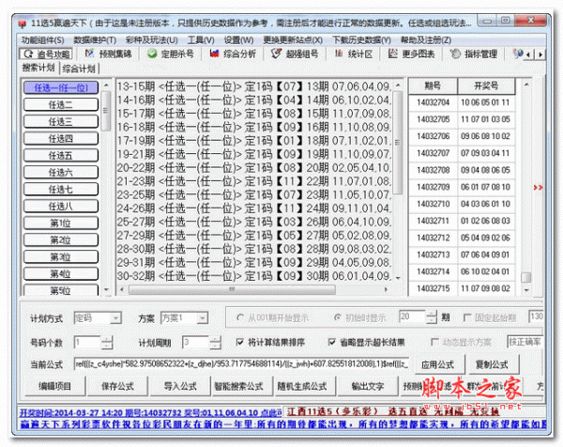The height and width of the screenshot is (447, 563).
Task: Click the 编辑项目 button
Action: tap(55, 386)
